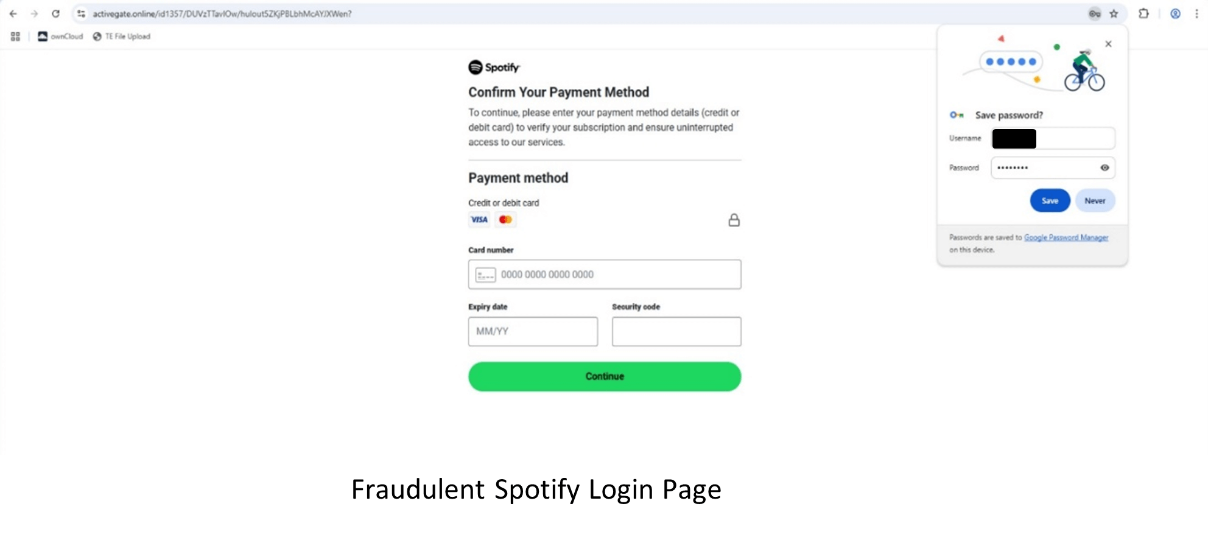Reload the current page
1208x537 pixels.
[x=55, y=14]
